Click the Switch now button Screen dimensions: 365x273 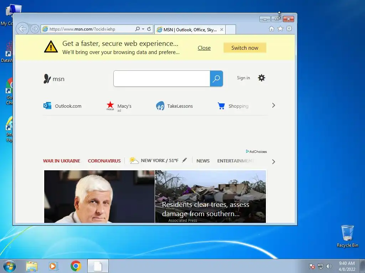click(x=245, y=48)
